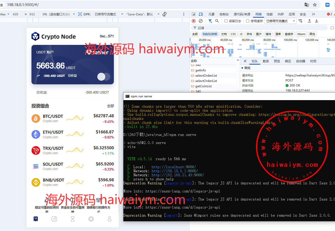Open the blue TP extension icon
335x231 pixels.
327,5
